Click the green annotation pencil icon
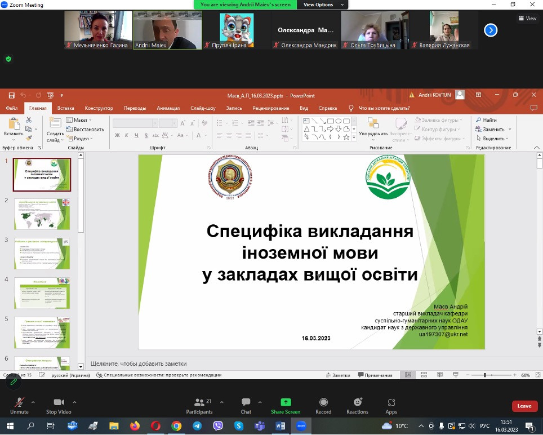This screenshot has width=543, height=435. (x=14, y=381)
